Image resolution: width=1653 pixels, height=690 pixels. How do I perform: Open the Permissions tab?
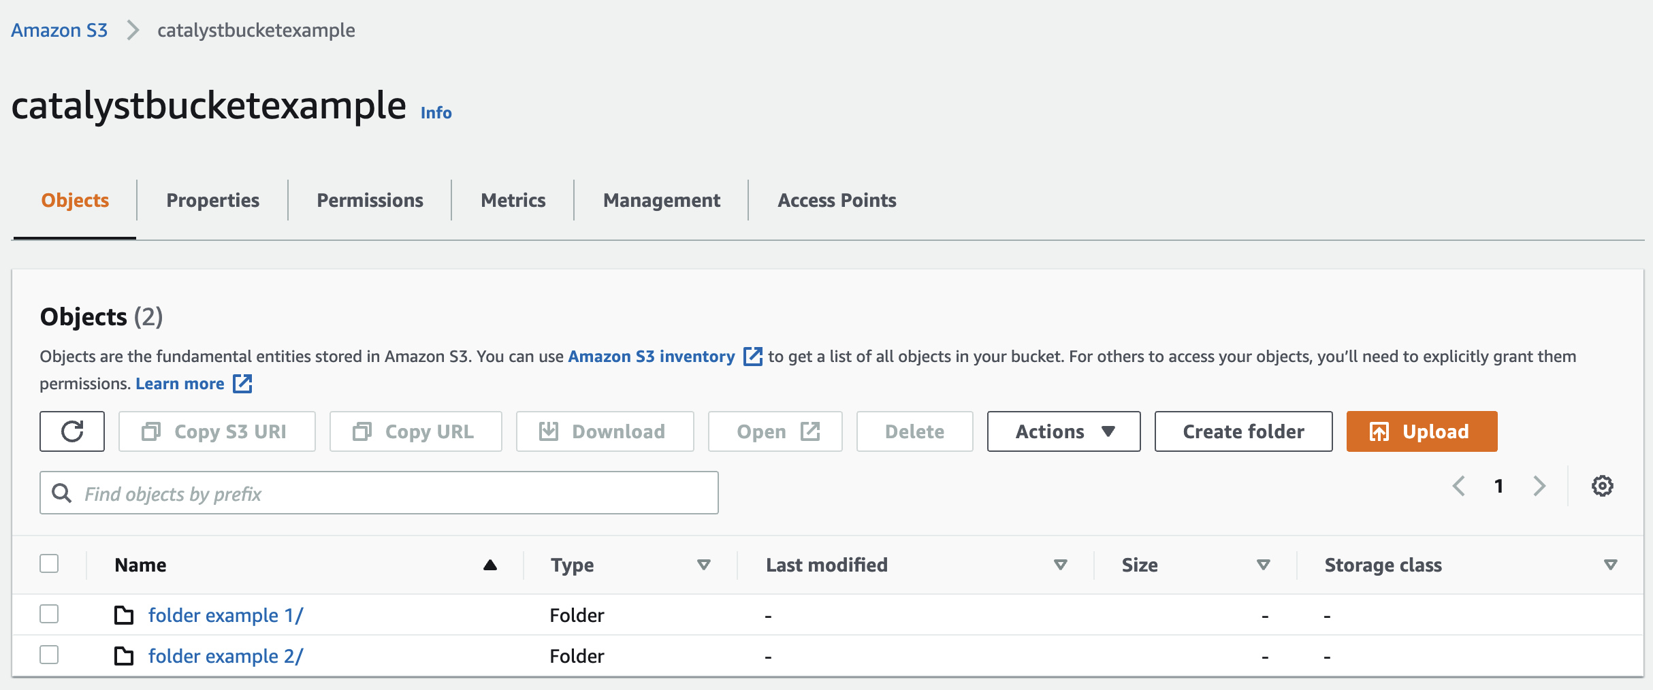370,201
